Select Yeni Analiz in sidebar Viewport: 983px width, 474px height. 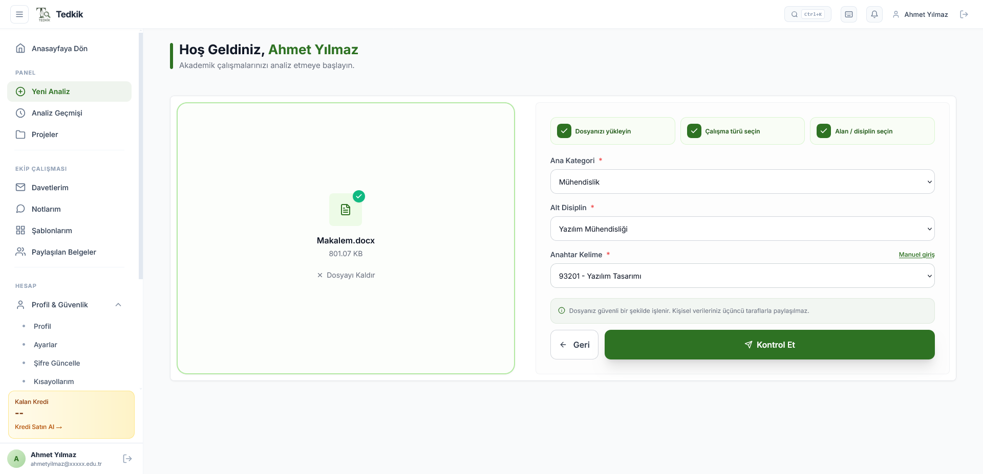69,92
